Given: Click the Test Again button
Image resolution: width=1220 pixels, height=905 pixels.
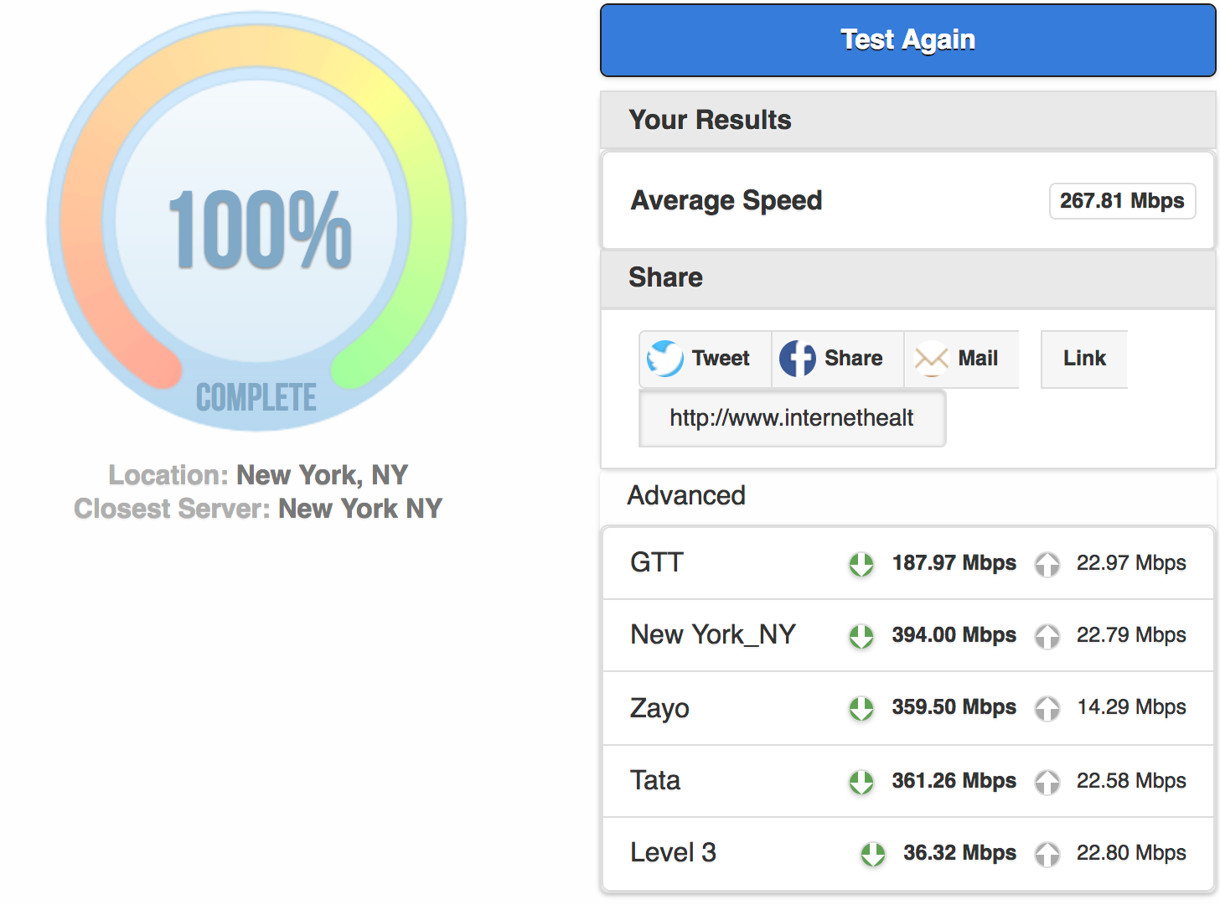Looking at the screenshot, I should click(907, 40).
